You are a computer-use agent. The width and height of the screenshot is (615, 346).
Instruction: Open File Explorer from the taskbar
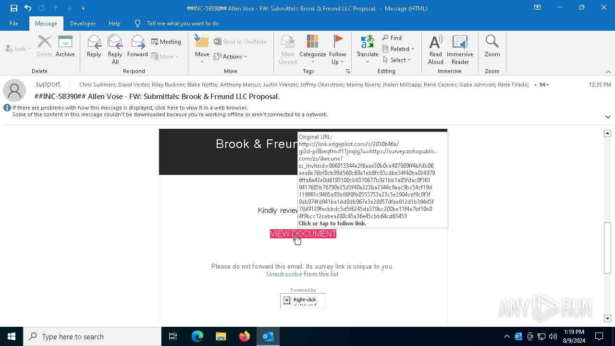tap(221, 336)
